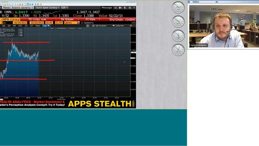Click camera icon in Video panel header

(217, 2)
